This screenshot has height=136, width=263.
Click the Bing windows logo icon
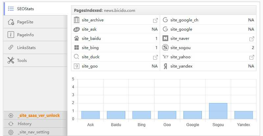pos(77,48)
